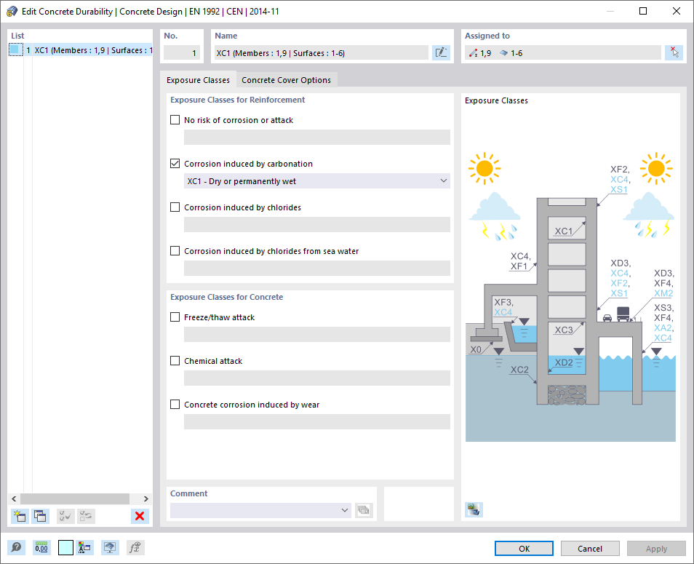
Task: Click the disabled chlorides exposure class field
Action: tap(317, 224)
